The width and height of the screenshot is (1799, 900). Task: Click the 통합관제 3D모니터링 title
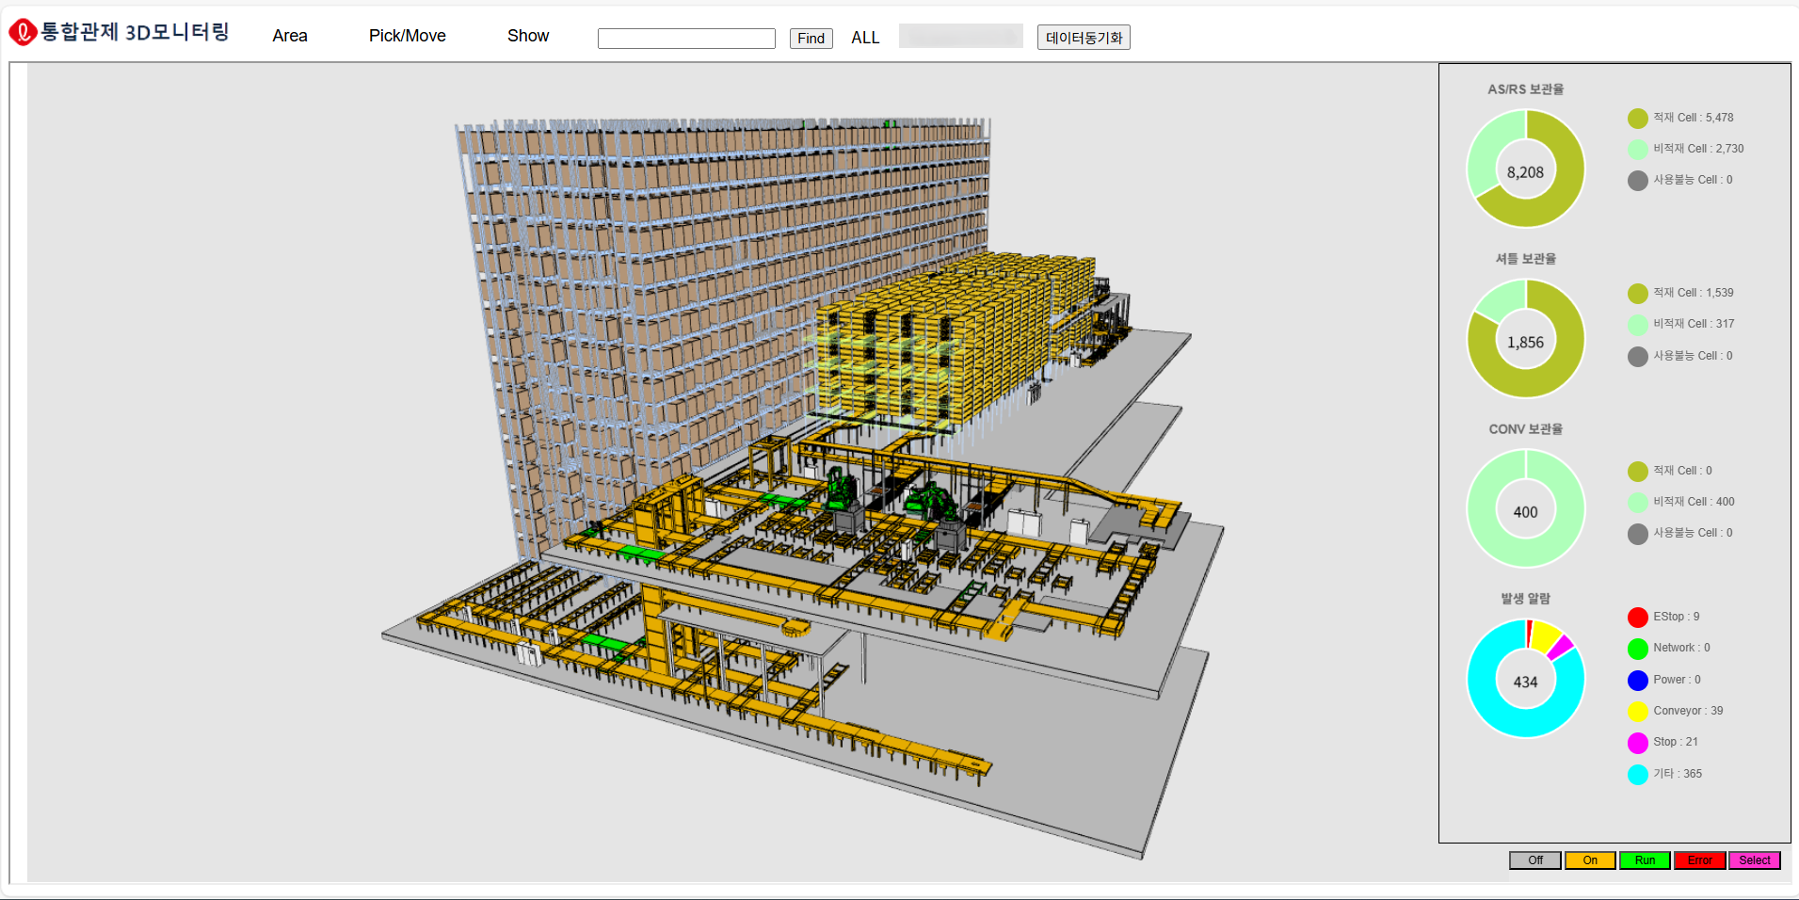coord(135,32)
